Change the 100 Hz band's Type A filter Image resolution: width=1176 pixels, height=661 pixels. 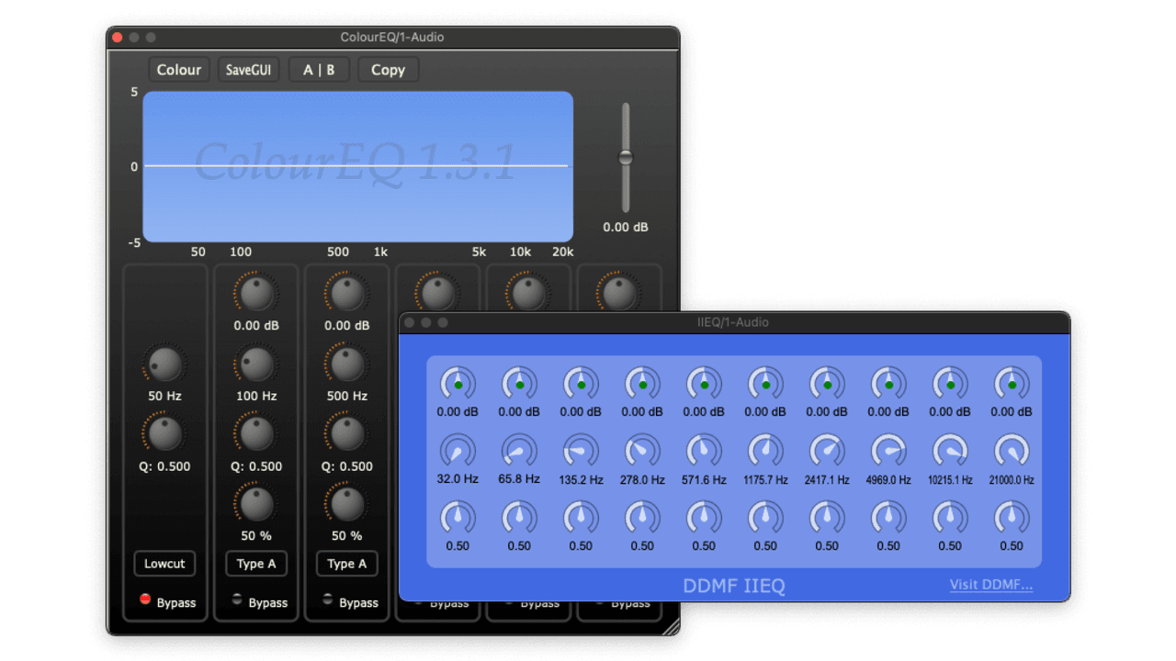pos(255,564)
